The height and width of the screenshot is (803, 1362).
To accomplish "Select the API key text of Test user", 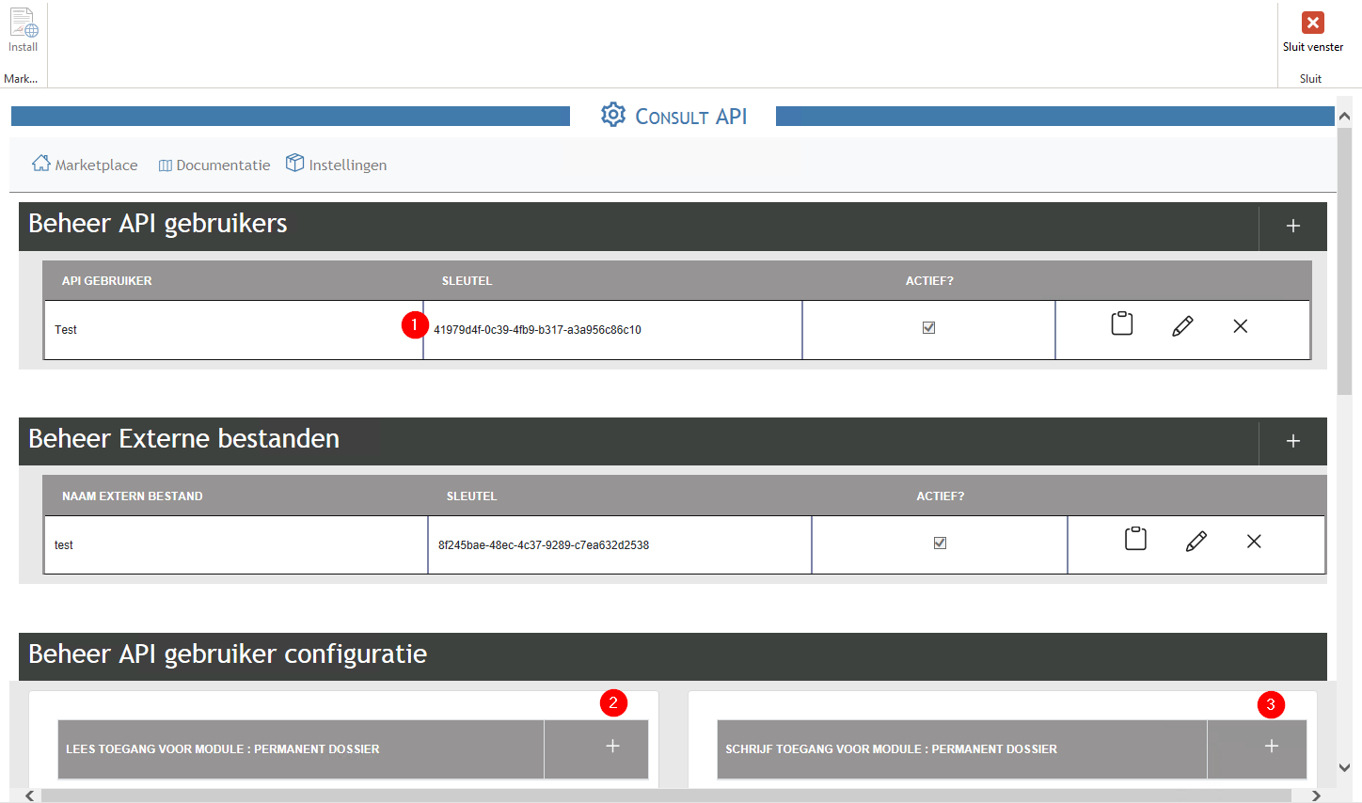I will click(537, 330).
